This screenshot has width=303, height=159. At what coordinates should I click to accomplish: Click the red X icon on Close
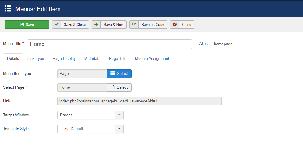click(x=174, y=24)
